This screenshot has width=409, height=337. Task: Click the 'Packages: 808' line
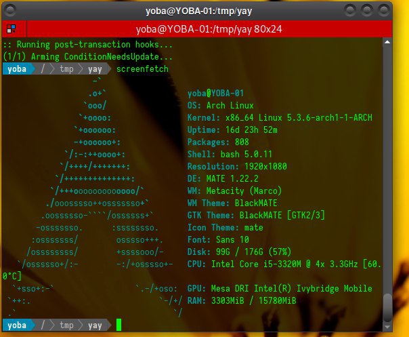[x=218, y=142]
